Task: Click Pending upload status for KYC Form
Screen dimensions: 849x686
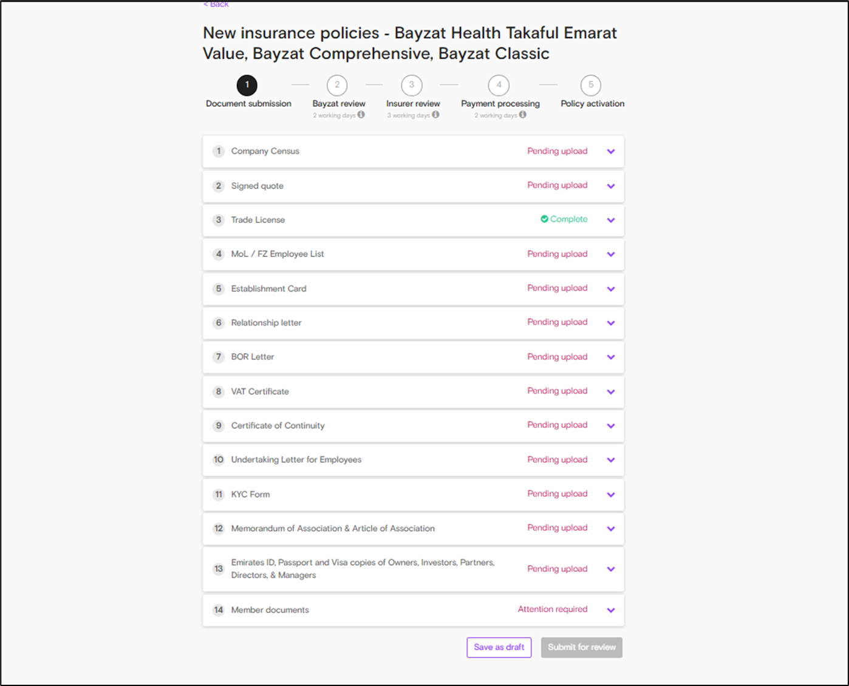Action: point(557,494)
